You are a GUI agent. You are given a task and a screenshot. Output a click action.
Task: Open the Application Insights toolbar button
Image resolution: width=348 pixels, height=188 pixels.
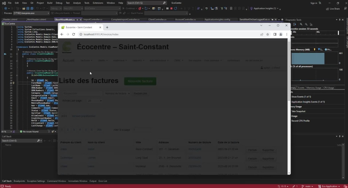(264, 8)
